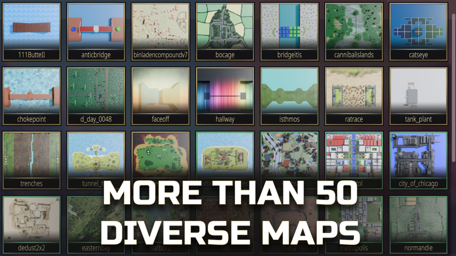Choose the catseye map
The height and width of the screenshot is (256, 456).
click(418, 32)
